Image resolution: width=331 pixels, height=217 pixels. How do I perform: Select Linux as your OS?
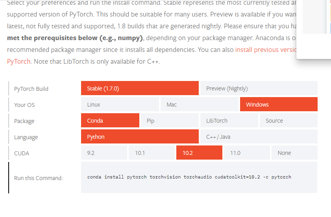point(120,105)
